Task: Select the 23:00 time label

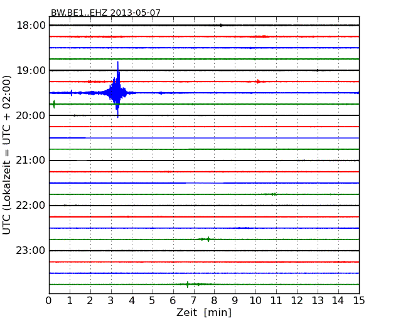Action: point(31,251)
